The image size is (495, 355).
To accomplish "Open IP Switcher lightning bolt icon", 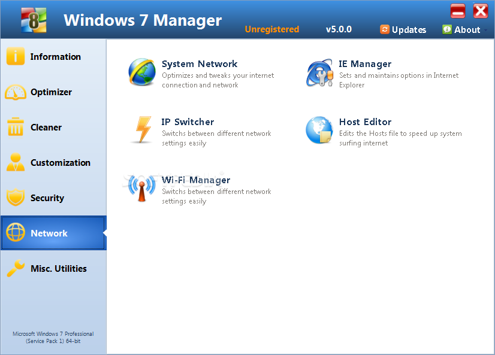I will (x=143, y=129).
